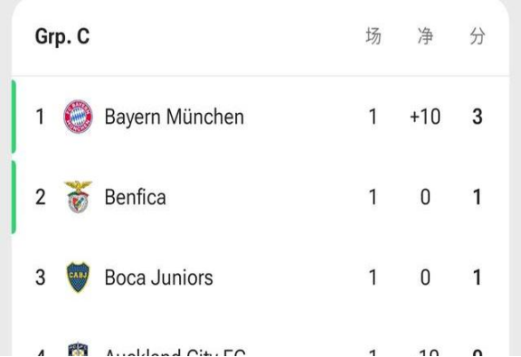Sort by the 场 matches played column

pyautogui.click(x=374, y=36)
